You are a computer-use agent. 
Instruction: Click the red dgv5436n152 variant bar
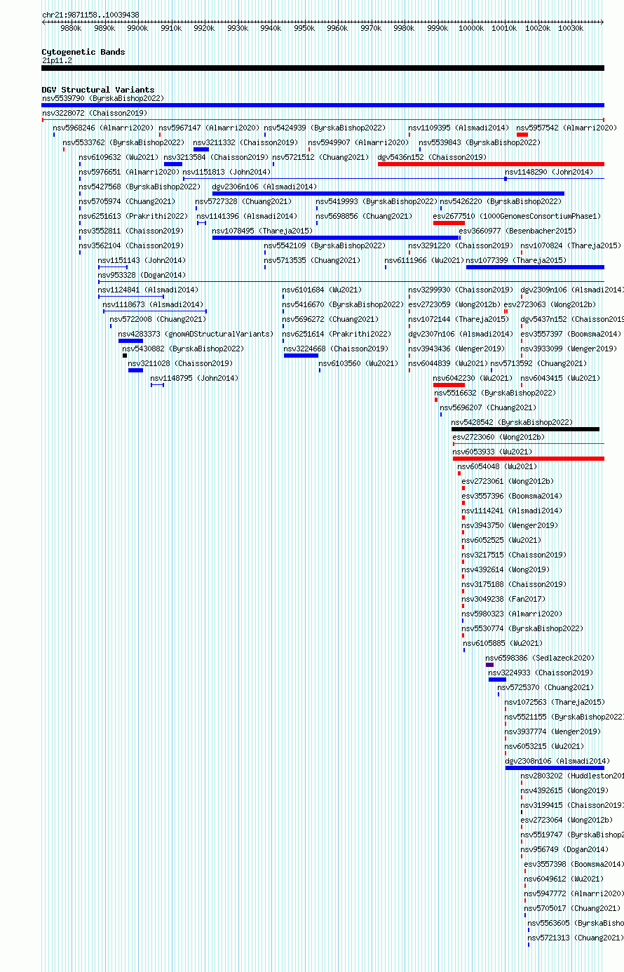click(x=491, y=164)
